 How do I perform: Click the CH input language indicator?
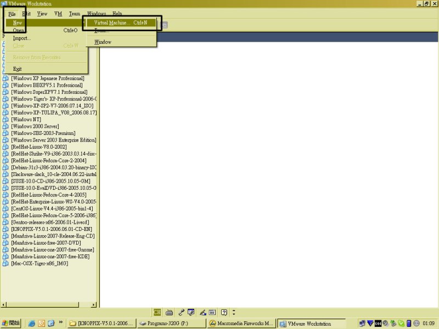click(157, 312)
